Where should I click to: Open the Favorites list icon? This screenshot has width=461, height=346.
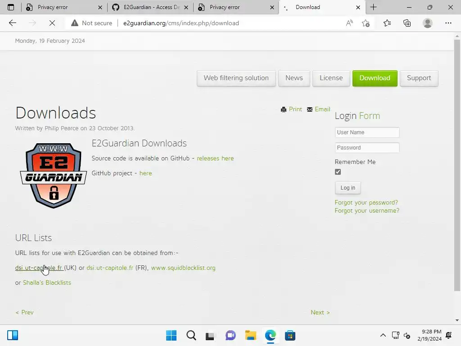[387, 23]
